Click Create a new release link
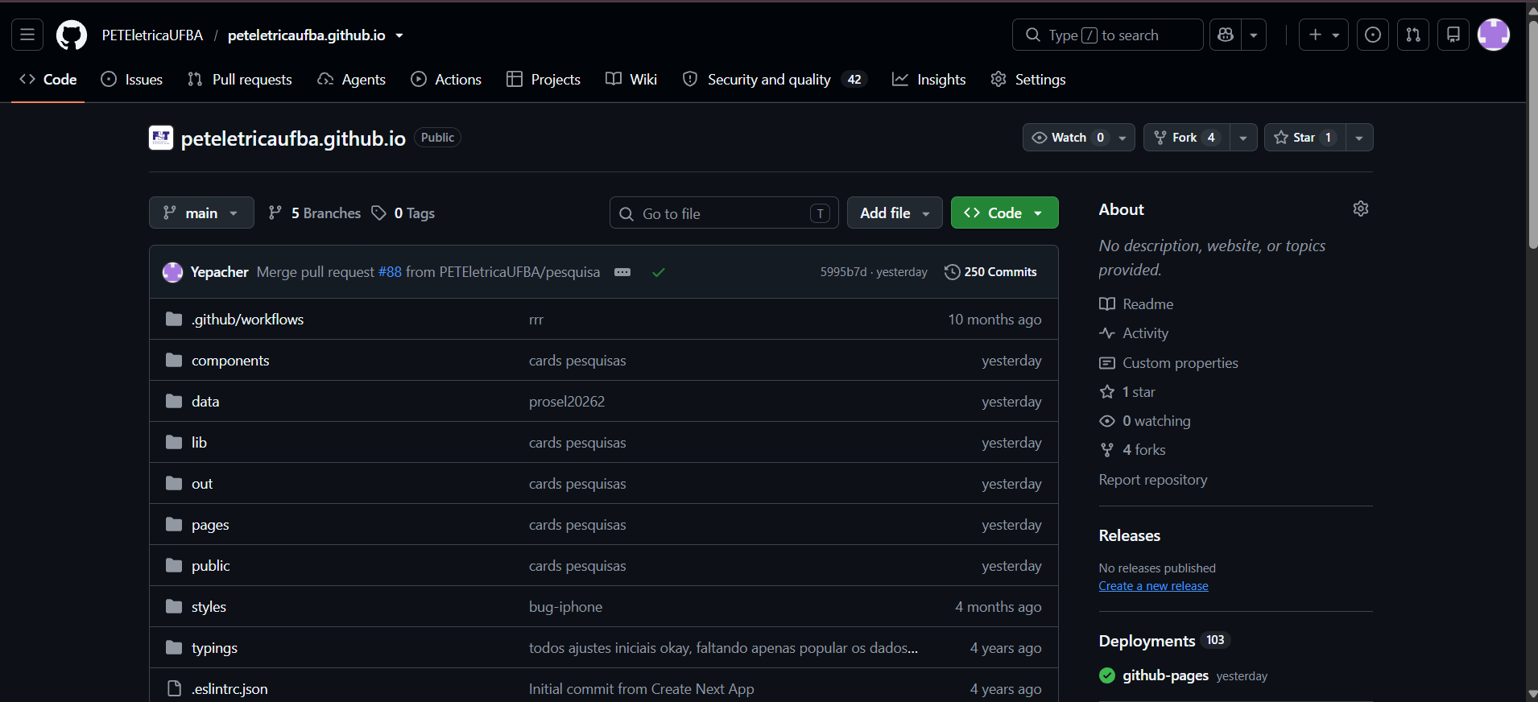Viewport: 1538px width, 702px height. (1153, 586)
